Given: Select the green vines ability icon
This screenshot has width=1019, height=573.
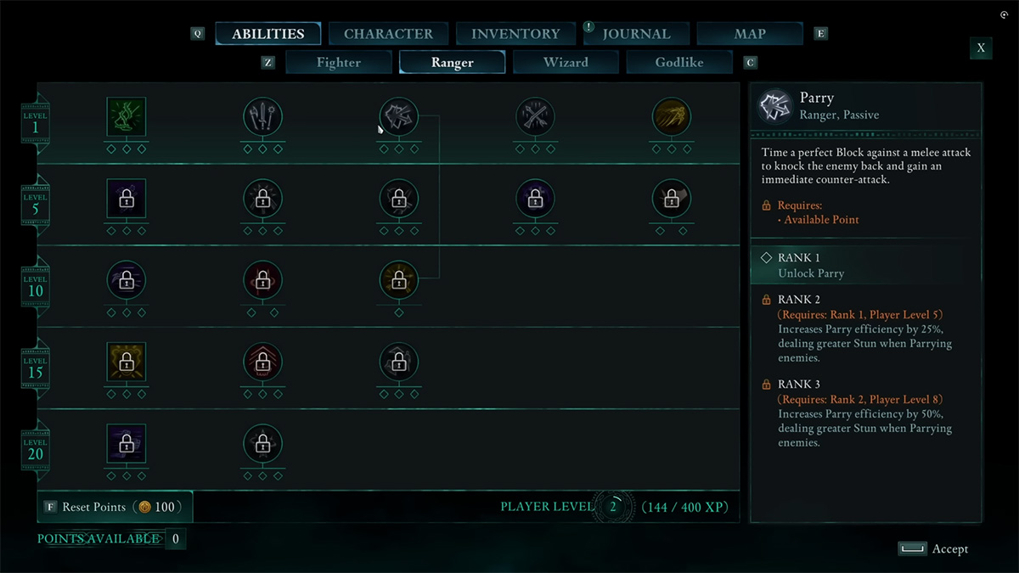Looking at the screenshot, I should point(127,116).
